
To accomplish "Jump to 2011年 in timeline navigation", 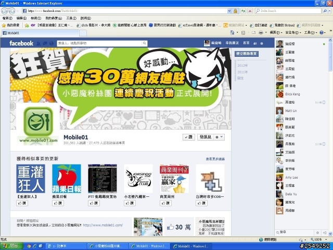I will [x=242, y=72].
